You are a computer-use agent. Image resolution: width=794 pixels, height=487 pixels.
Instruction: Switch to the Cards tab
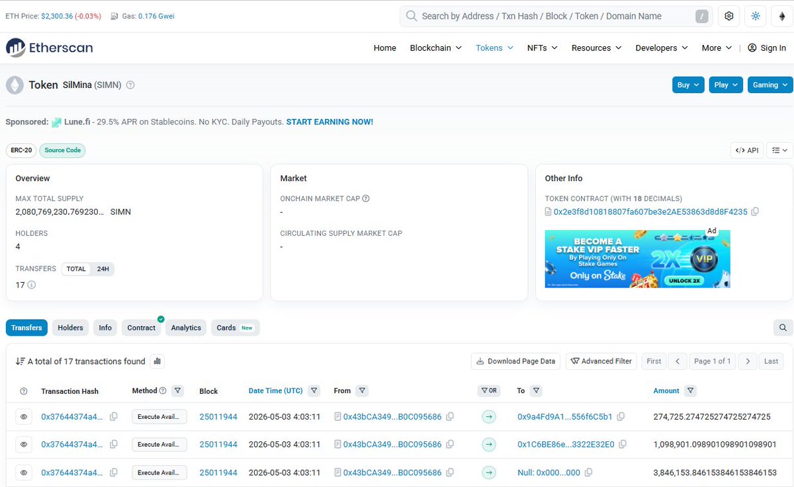tap(235, 328)
